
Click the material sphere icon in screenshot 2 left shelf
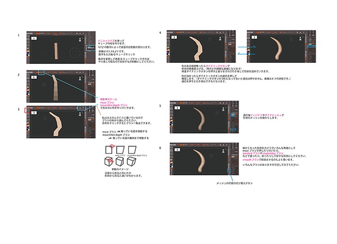pos(28,87)
